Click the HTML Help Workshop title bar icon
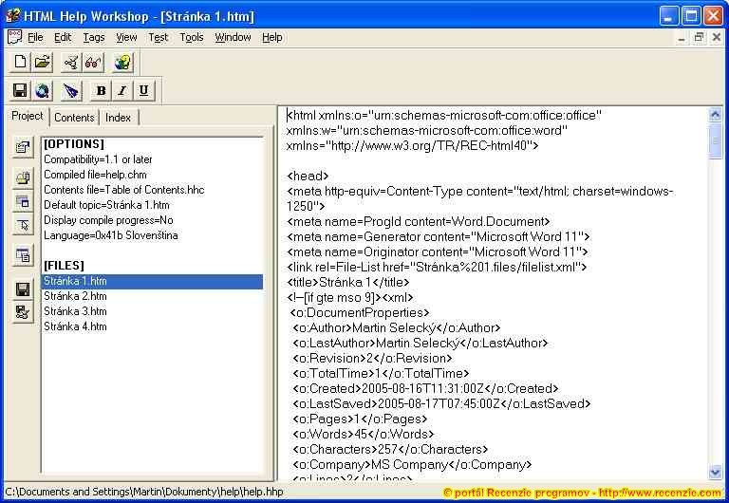The width and height of the screenshot is (729, 503). click(12, 16)
